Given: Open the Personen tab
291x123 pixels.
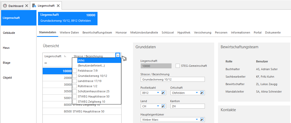Looking at the screenshot, I should [221, 32].
